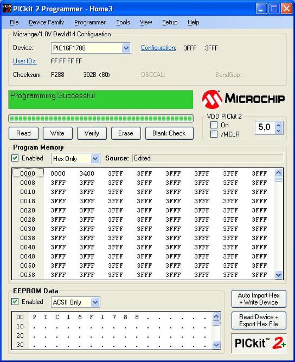
Task: Click the Erase button
Action: point(126,133)
